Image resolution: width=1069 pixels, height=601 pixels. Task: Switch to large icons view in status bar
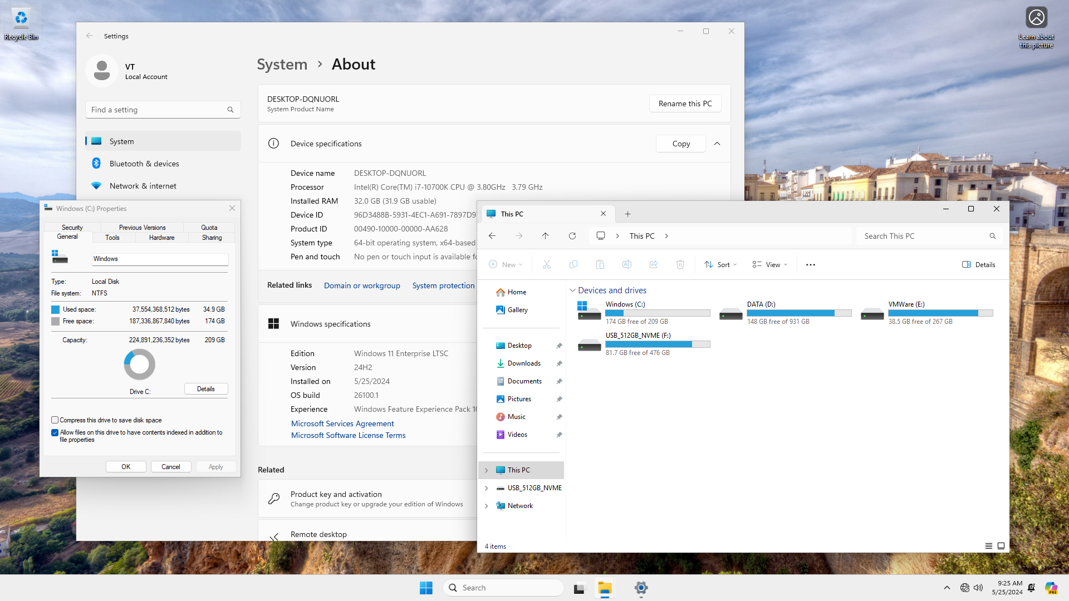[1001, 546]
